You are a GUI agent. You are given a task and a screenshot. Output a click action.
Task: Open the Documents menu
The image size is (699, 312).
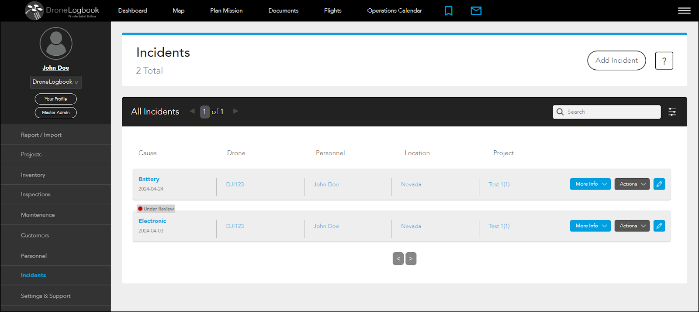pos(284,10)
